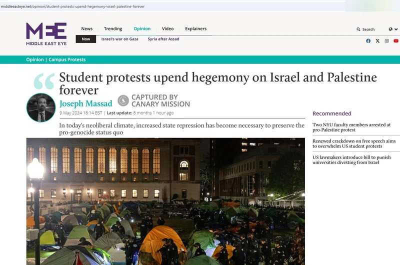Click the Canary Mission watermark icon
Viewport: 400px width, 265px height.
pos(123,100)
